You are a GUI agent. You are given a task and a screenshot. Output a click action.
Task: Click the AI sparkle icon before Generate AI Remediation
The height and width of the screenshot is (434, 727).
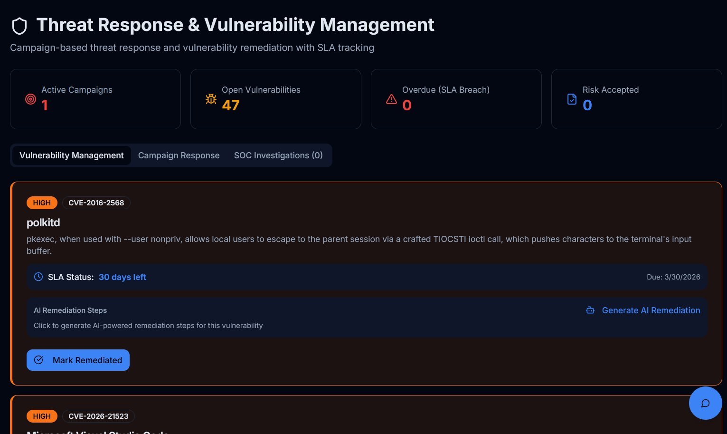pyautogui.click(x=590, y=310)
